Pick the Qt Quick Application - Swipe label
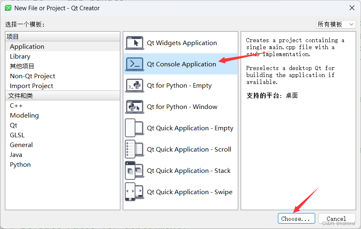 click(190, 192)
